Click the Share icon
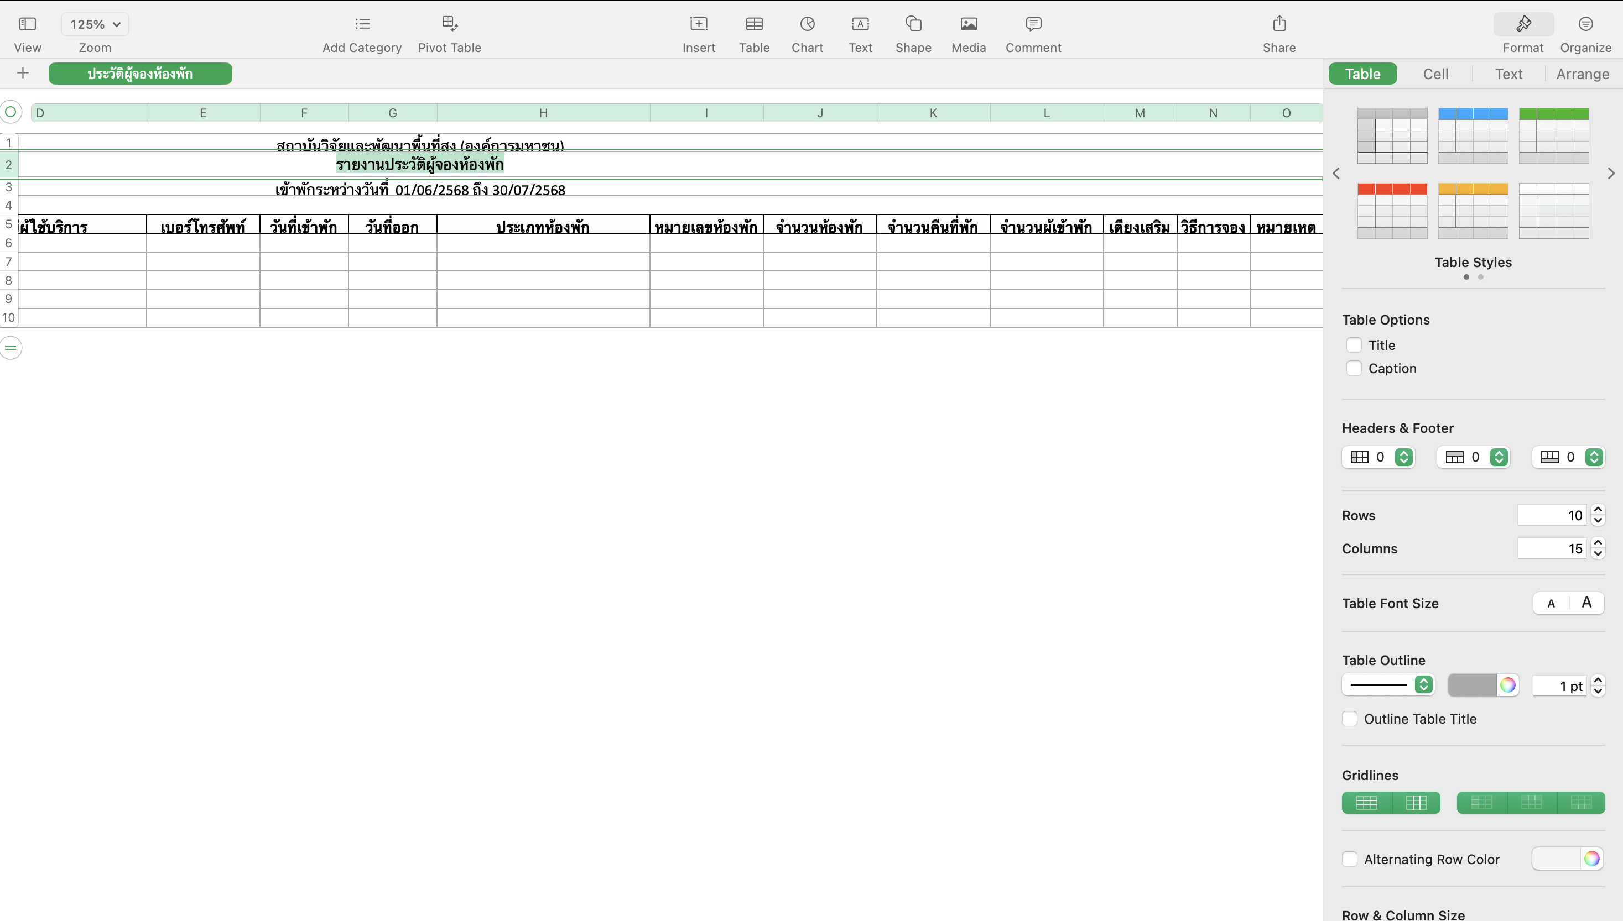Screen dimensions: 1623x921 coord(1279,24)
